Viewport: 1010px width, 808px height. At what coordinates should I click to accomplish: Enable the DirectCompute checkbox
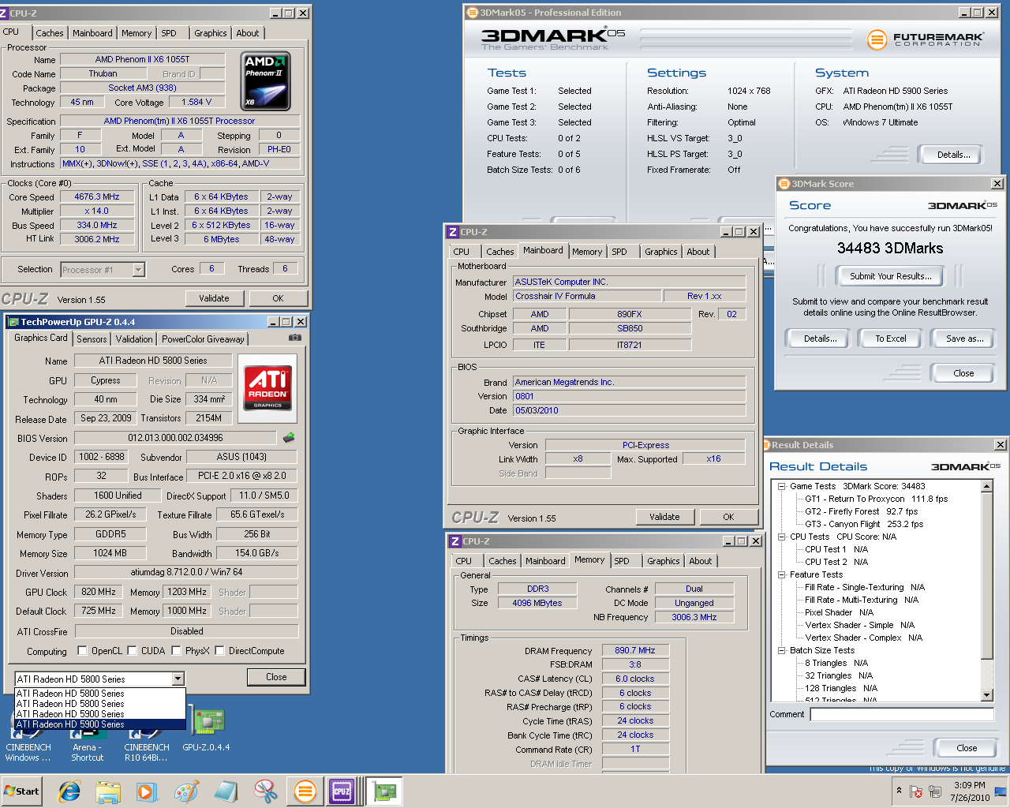click(219, 651)
